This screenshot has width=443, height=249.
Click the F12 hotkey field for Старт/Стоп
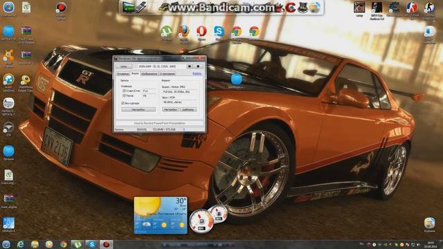point(149,91)
